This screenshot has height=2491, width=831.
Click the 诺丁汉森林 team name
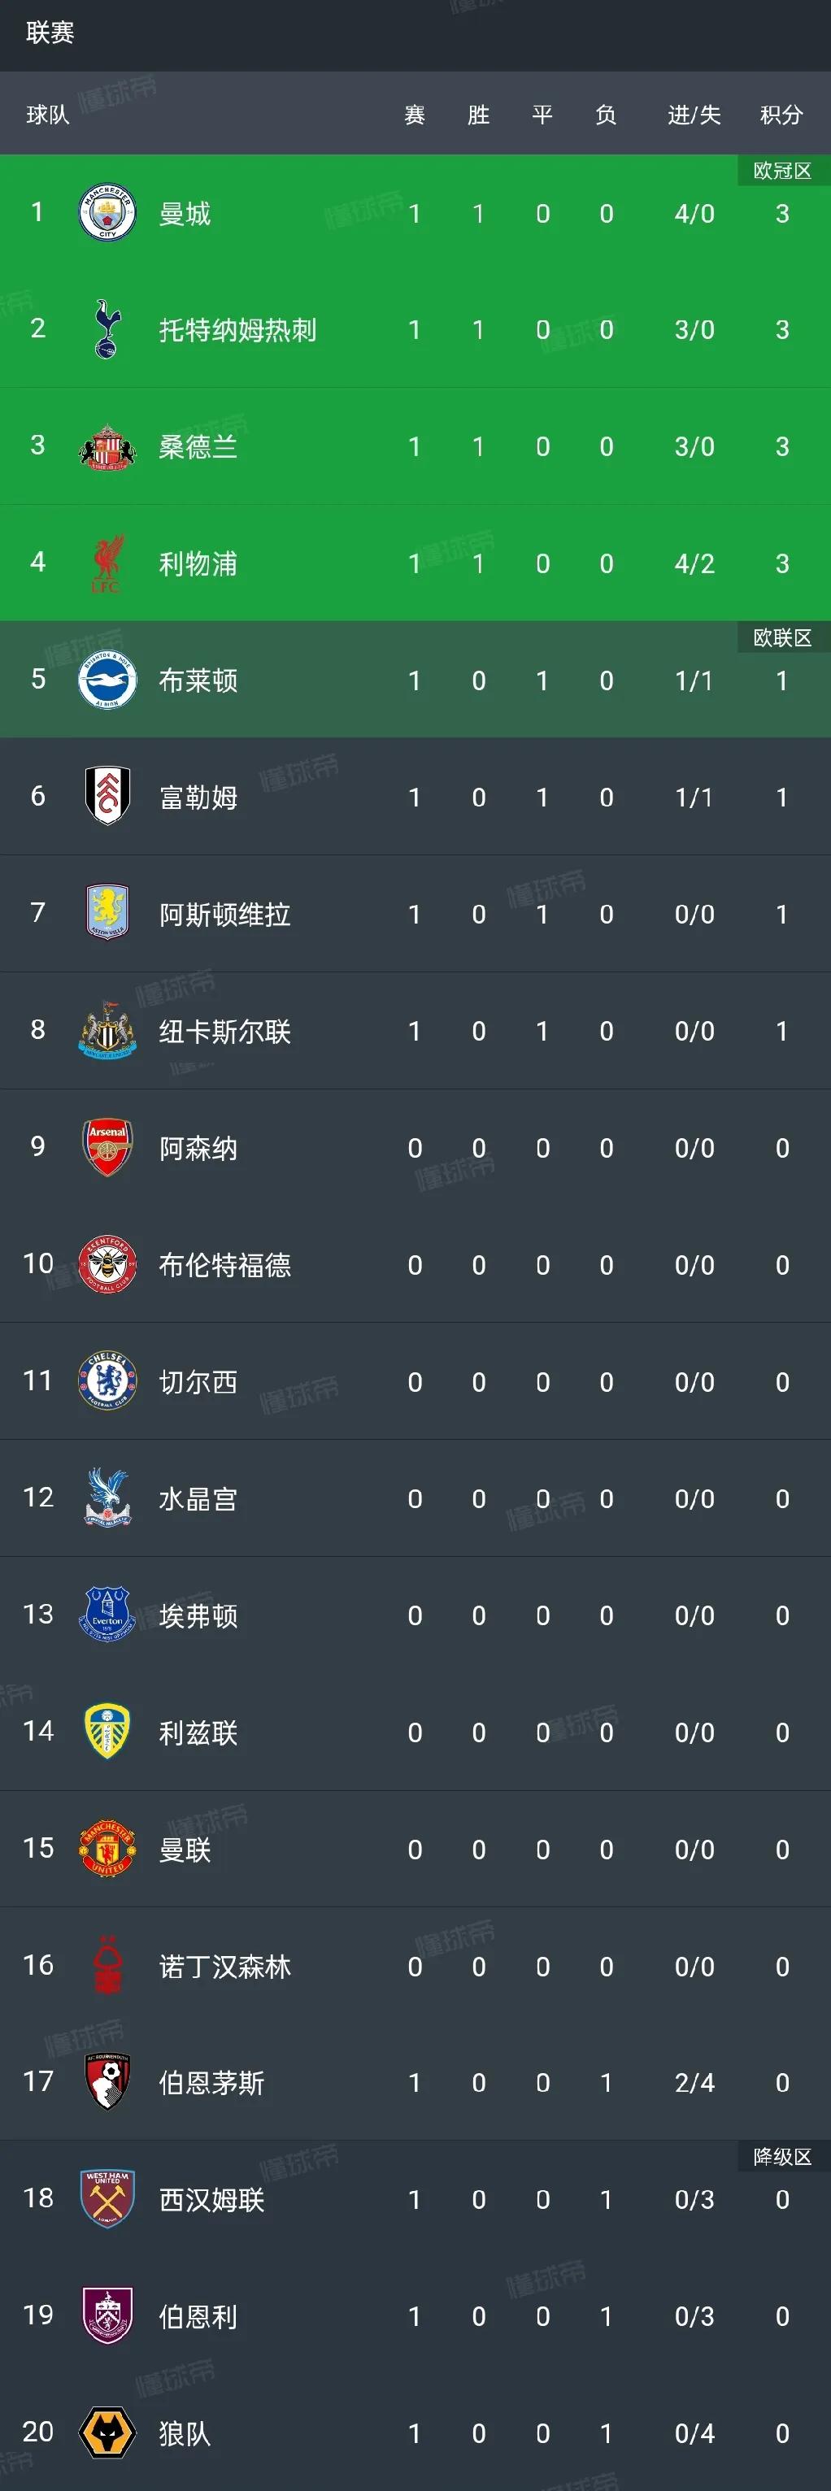pyautogui.click(x=224, y=1966)
